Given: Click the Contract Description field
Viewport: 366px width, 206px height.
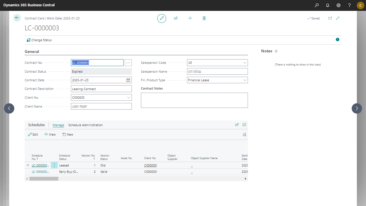Looking at the screenshot, I should click(101, 89).
